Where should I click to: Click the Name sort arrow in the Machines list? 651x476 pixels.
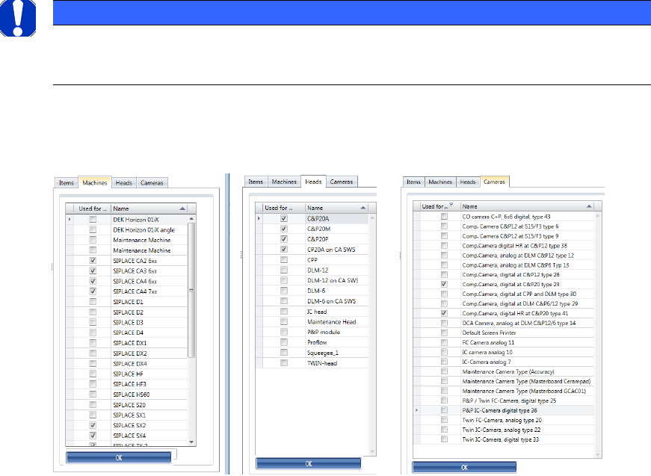(x=183, y=209)
